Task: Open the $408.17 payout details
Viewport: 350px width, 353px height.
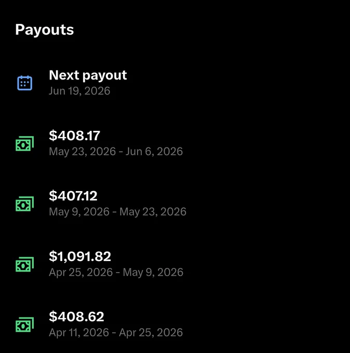Action: (175, 143)
